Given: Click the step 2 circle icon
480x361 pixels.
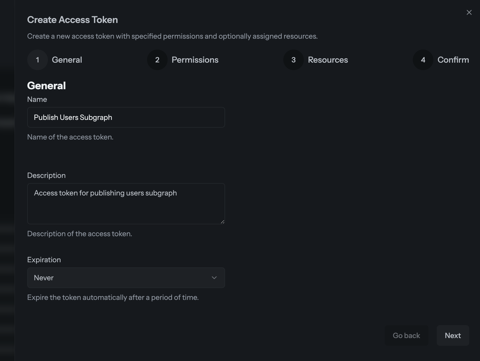Looking at the screenshot, I should 157,60.
